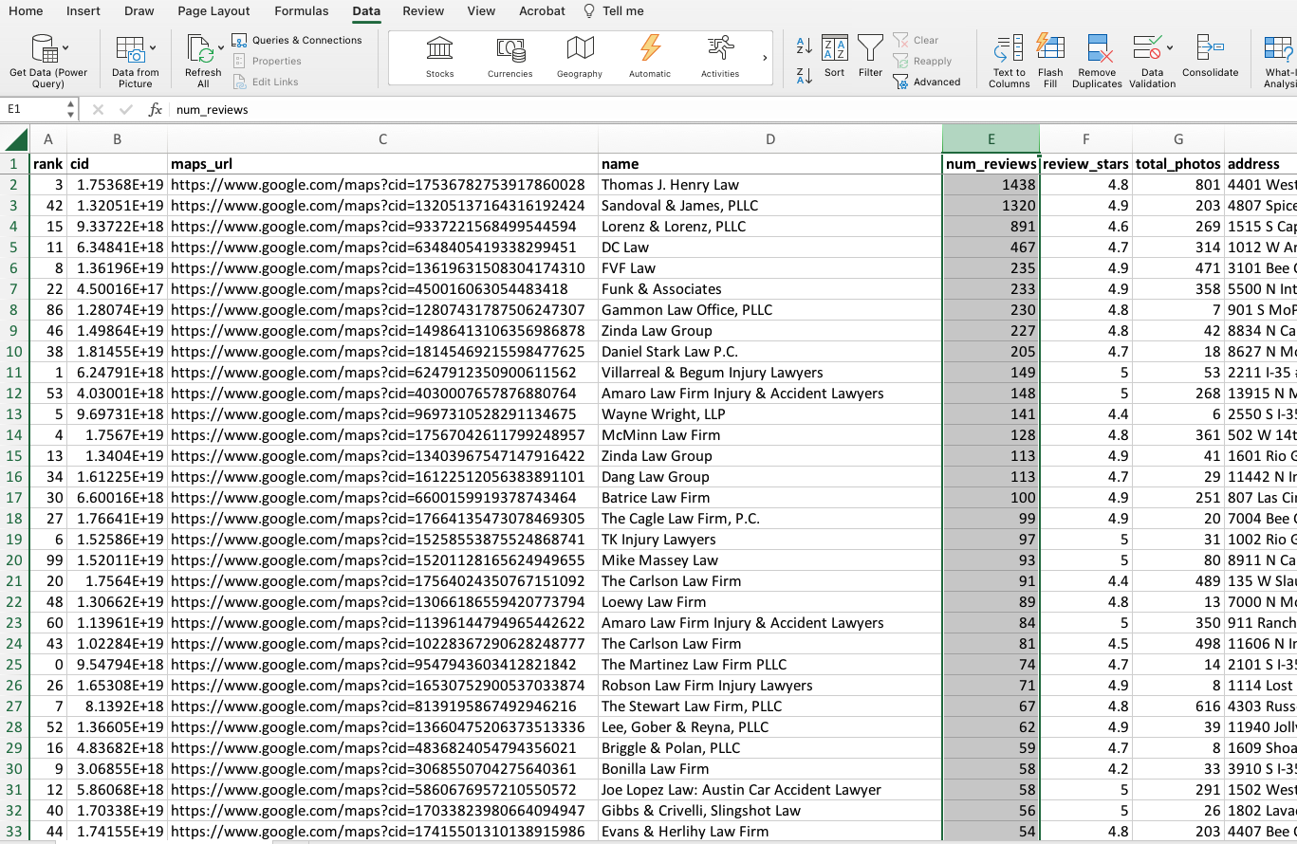Screen dimensions: 1297x844
Task: Select column D header
Action: click(769, 139)
